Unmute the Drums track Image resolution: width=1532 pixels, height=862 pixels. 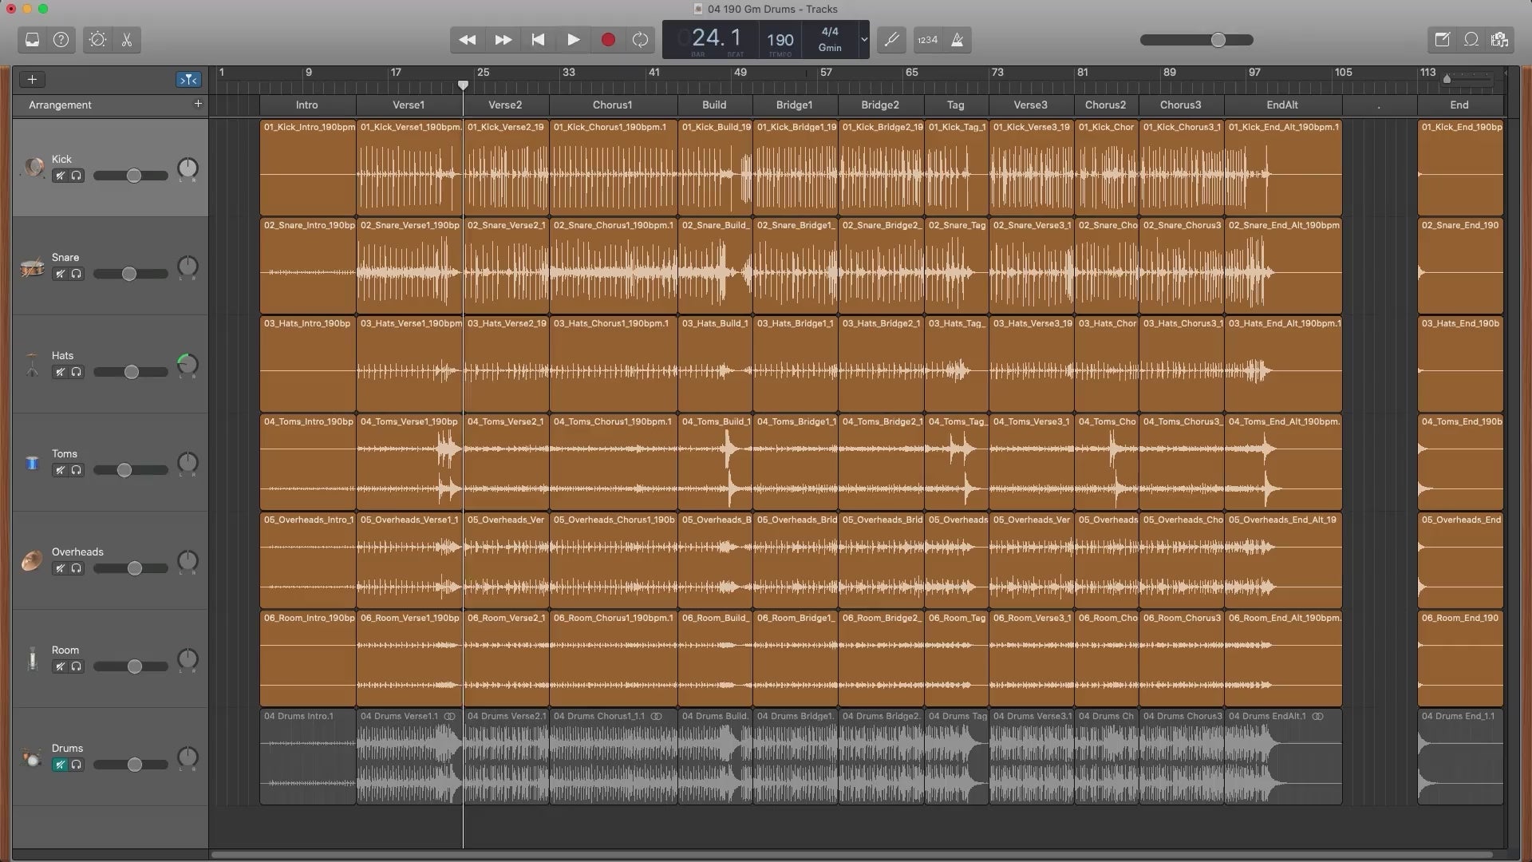(x=60, y=765)
